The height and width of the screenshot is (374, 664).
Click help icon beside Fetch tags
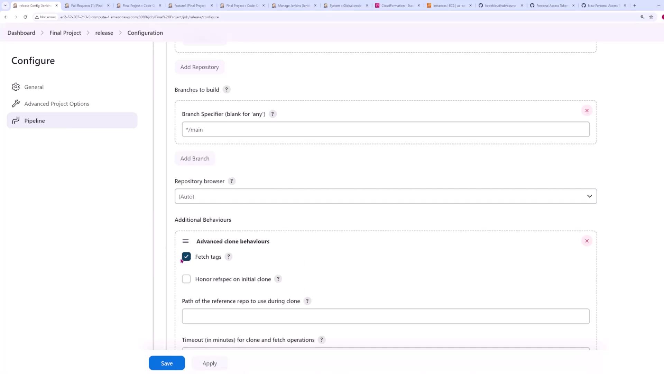pyautogui.click(x=229, y=257)
